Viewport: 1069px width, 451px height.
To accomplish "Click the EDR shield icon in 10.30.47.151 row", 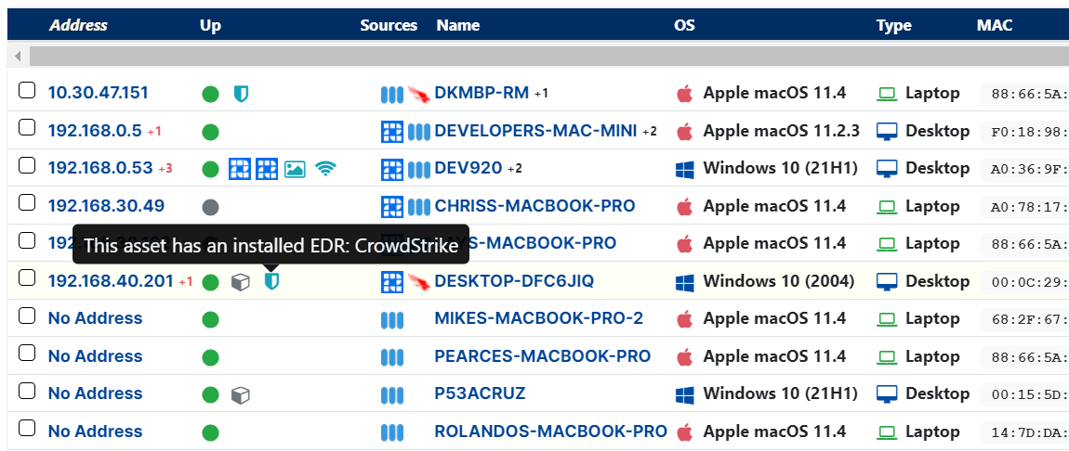I will coord(241,93).
